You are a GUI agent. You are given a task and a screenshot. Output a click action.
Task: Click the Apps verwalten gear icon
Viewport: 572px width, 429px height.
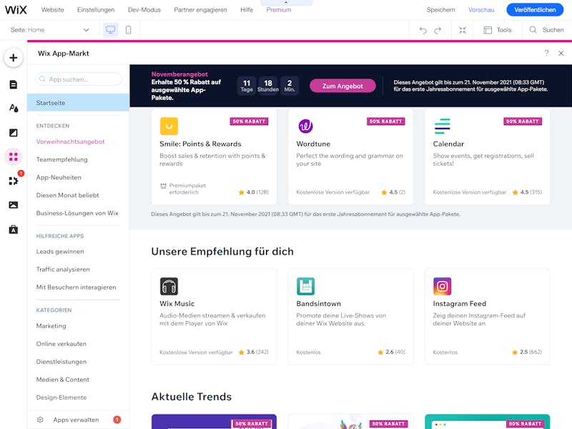41,420
